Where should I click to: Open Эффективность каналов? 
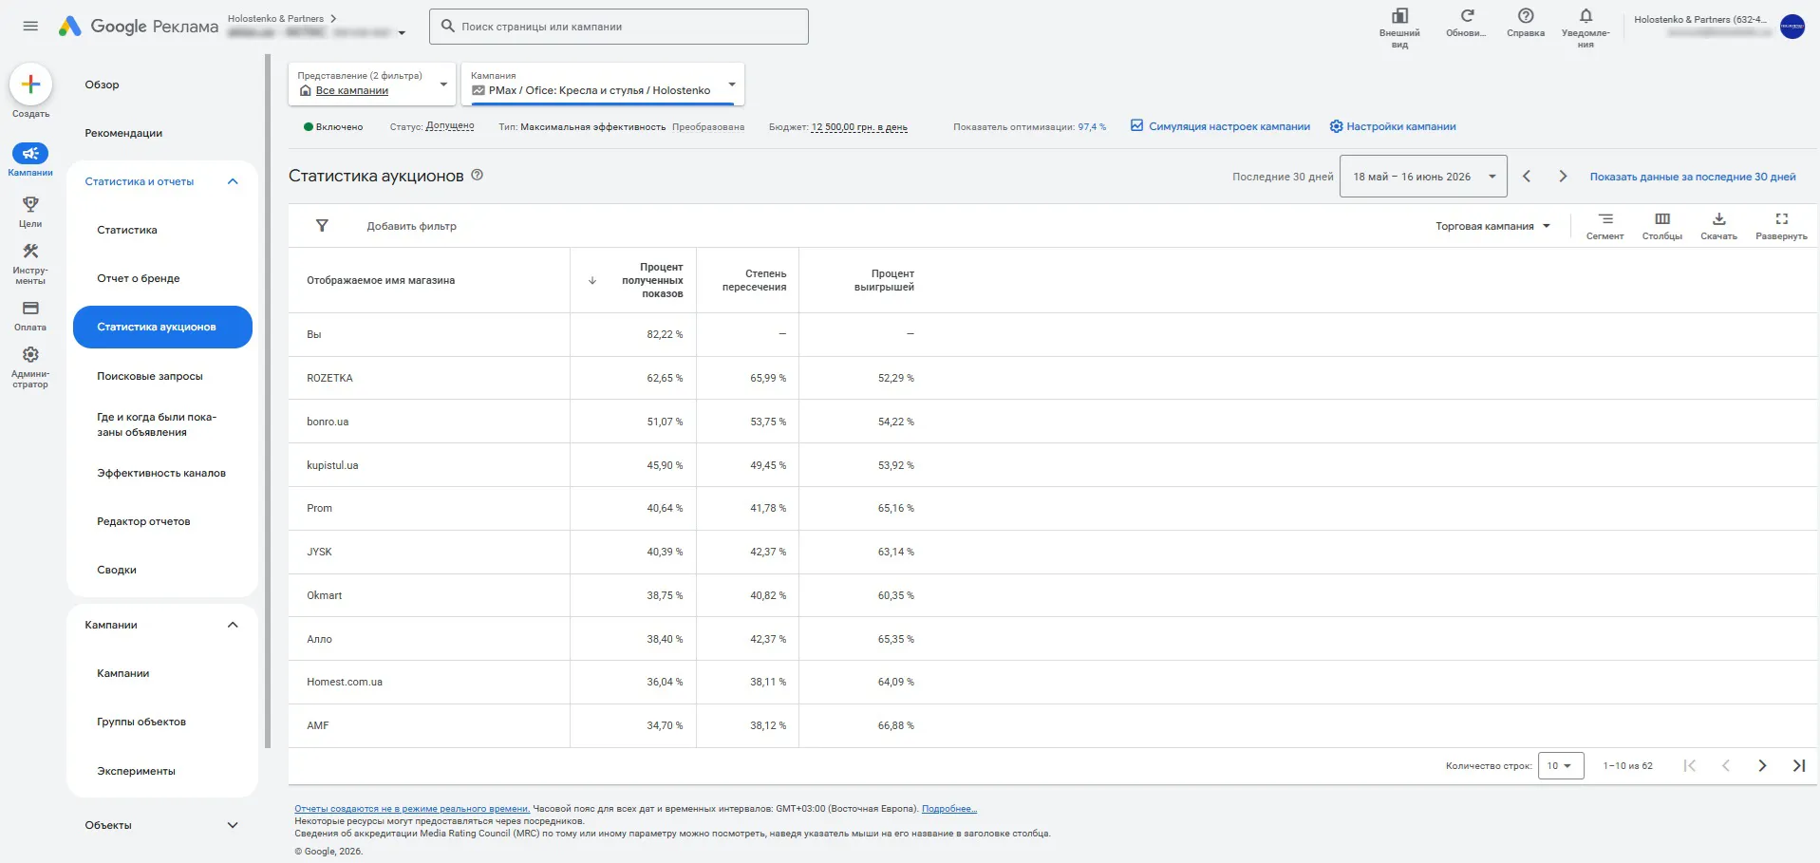click(161, 473)
